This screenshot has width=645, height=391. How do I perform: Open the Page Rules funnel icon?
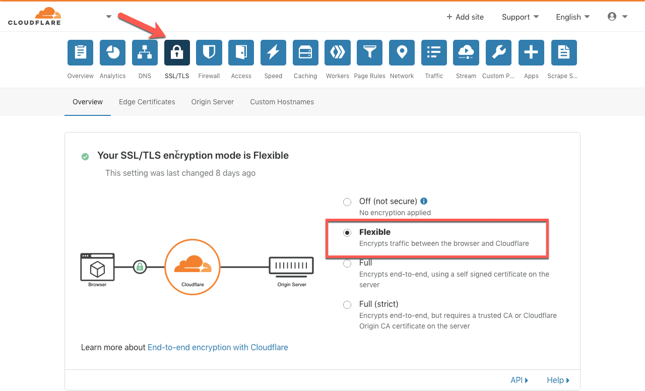click(370, 53)
